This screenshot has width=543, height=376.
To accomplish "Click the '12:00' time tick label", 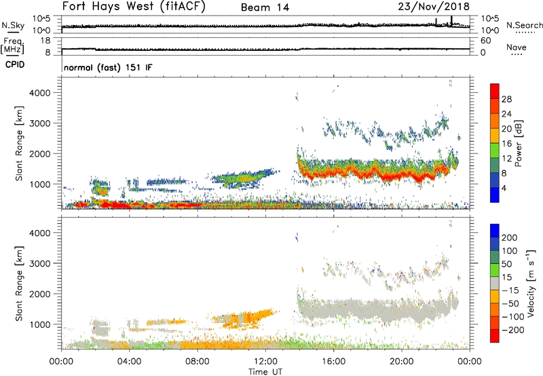I will (265, 362).
